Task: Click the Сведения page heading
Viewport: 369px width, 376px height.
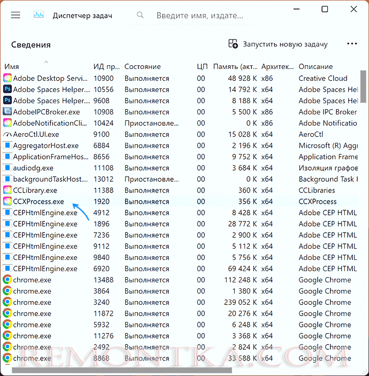Action: tap(31, 44)
